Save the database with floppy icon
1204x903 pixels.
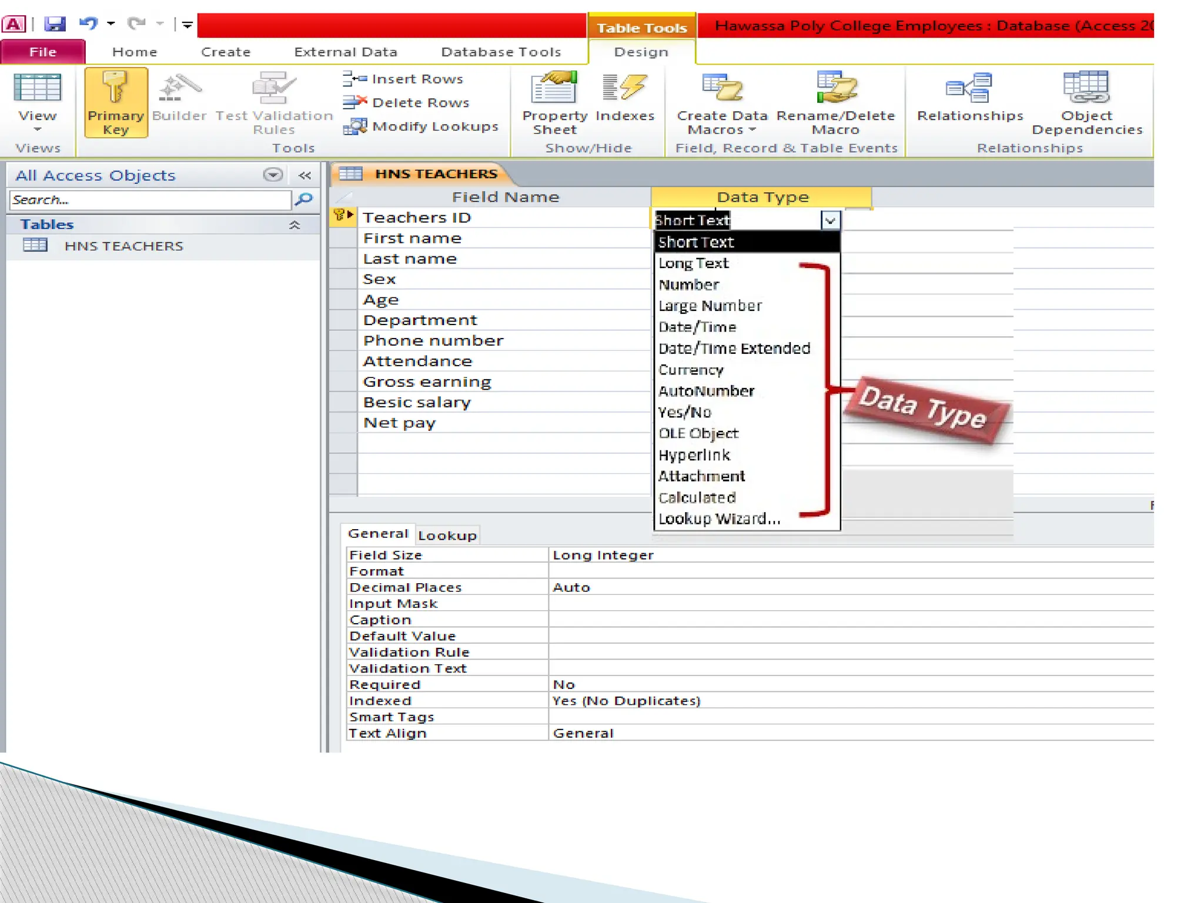(55, 24)
